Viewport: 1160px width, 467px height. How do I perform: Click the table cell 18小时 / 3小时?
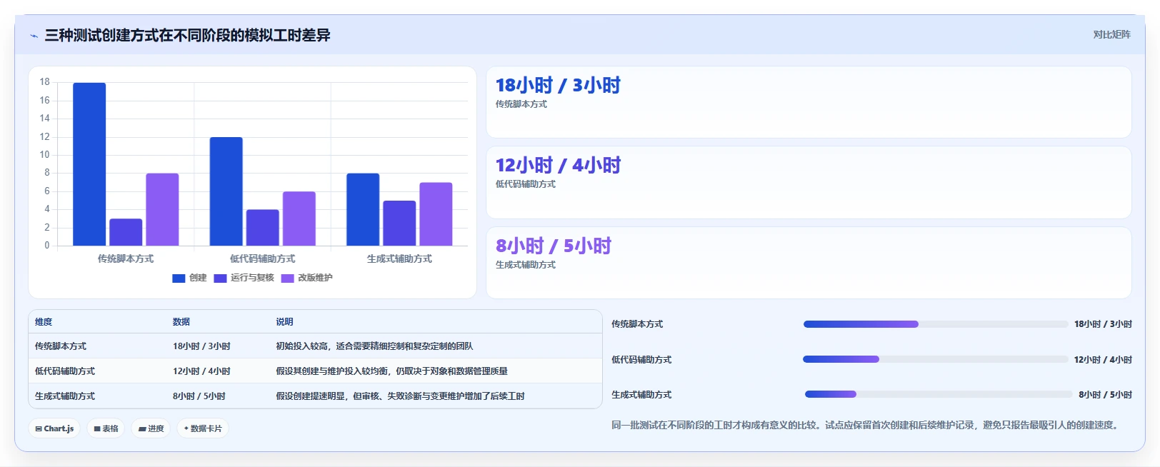point(201,346)
